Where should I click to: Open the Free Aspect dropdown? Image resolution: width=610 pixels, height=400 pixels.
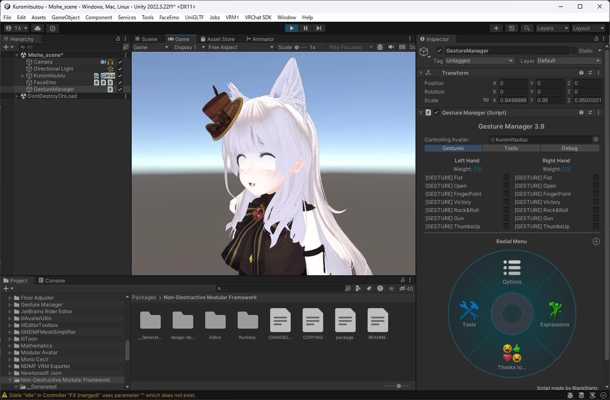tap(241, 47)
